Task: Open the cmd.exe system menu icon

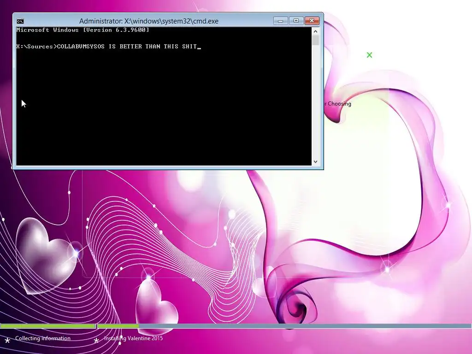Action: click(20, 21)
